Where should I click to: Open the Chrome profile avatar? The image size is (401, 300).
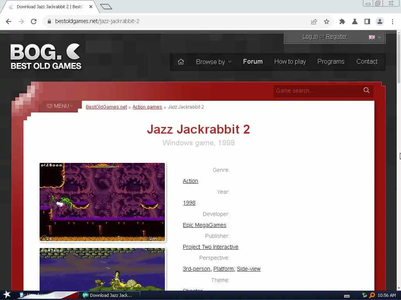pos(380,22)
